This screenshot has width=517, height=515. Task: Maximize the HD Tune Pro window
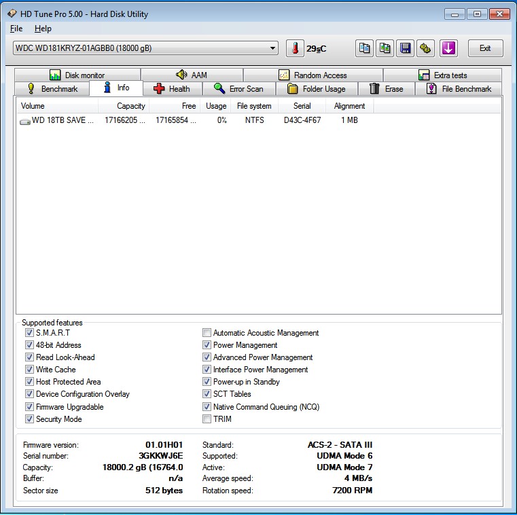coord(477,14)
